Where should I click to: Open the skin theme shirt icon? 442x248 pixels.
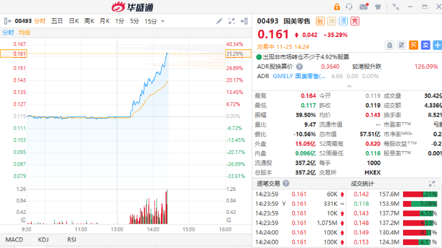(x=378, y=6)
